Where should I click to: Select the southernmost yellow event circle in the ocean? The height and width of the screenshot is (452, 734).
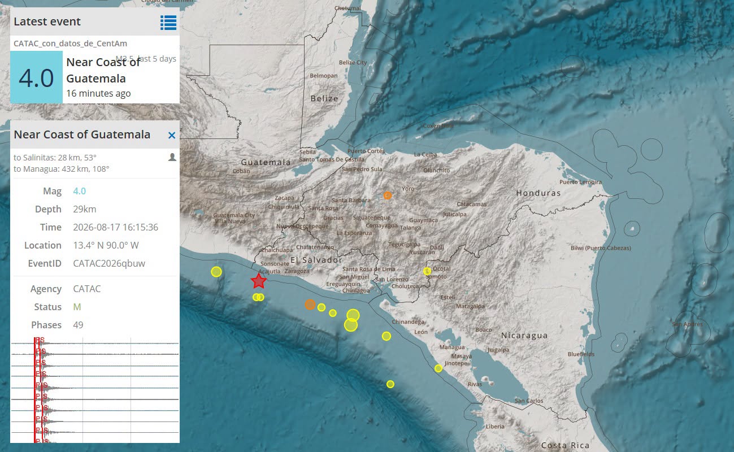(390, 384)
